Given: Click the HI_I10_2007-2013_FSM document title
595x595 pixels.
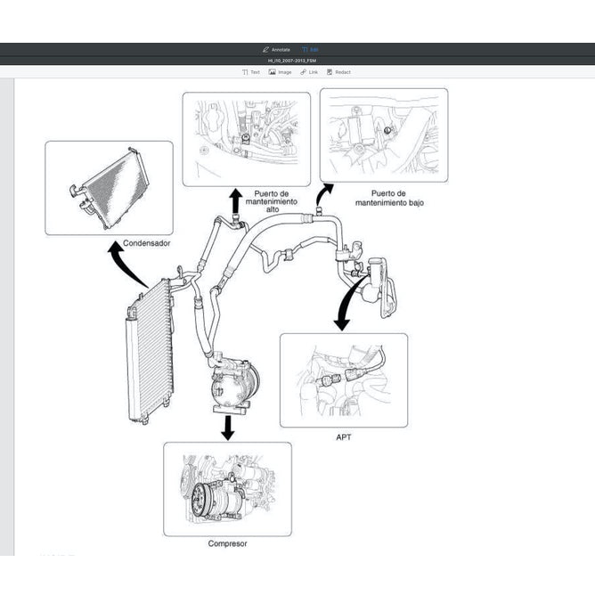Looking at the screenshot, I should pos(297,61).
